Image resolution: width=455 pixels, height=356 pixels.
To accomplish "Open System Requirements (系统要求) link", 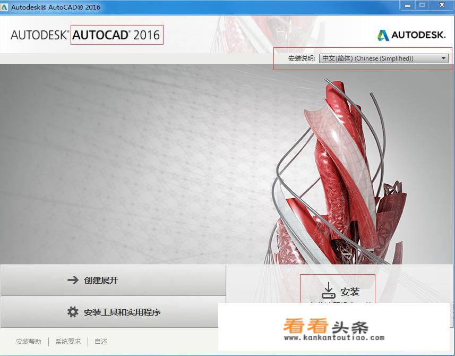I will pyautogui.click(x=68, y=342).
